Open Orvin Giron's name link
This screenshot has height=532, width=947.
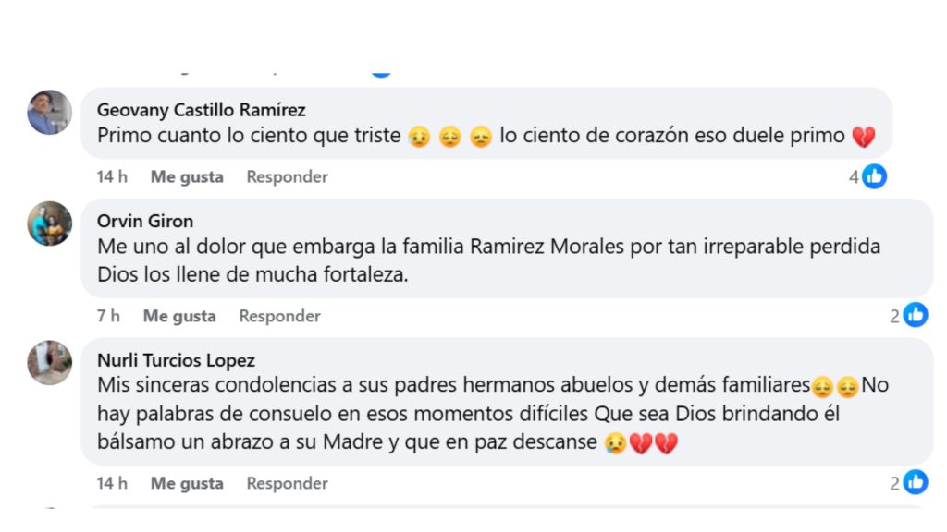pos(144,221)
